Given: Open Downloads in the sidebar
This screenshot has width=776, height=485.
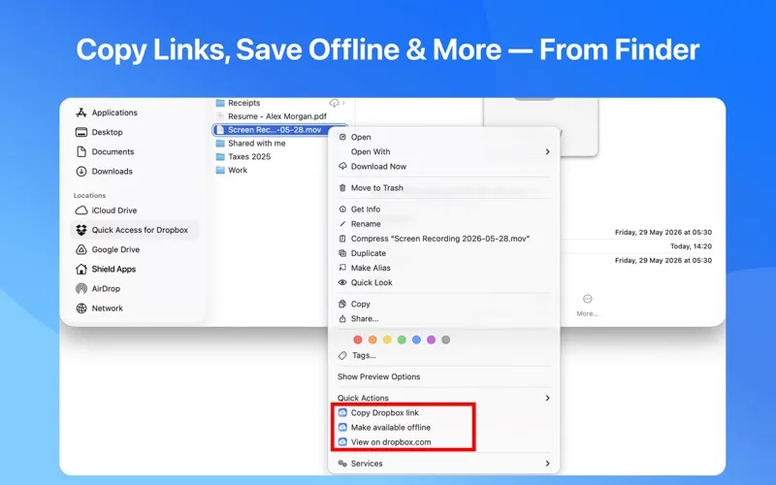Looking at the screenshot, I should [x=104, y=172].
